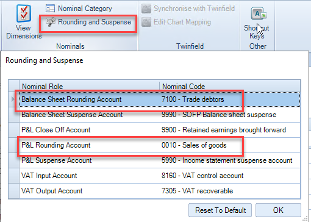Confirm the dialog with OK

click(x=278, y=210)
